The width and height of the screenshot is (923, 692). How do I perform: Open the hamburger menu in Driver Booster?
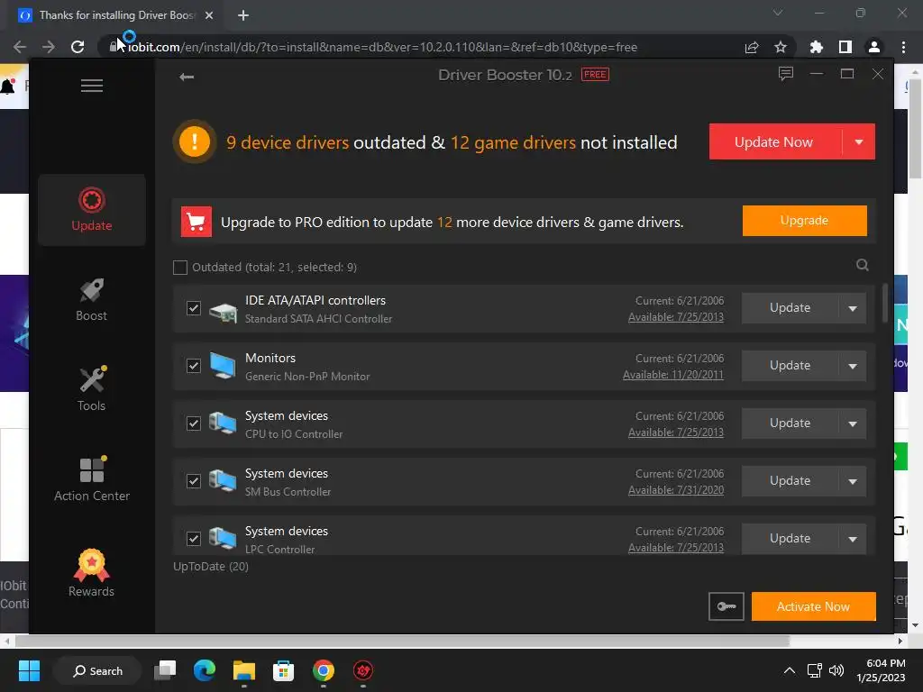92,86
